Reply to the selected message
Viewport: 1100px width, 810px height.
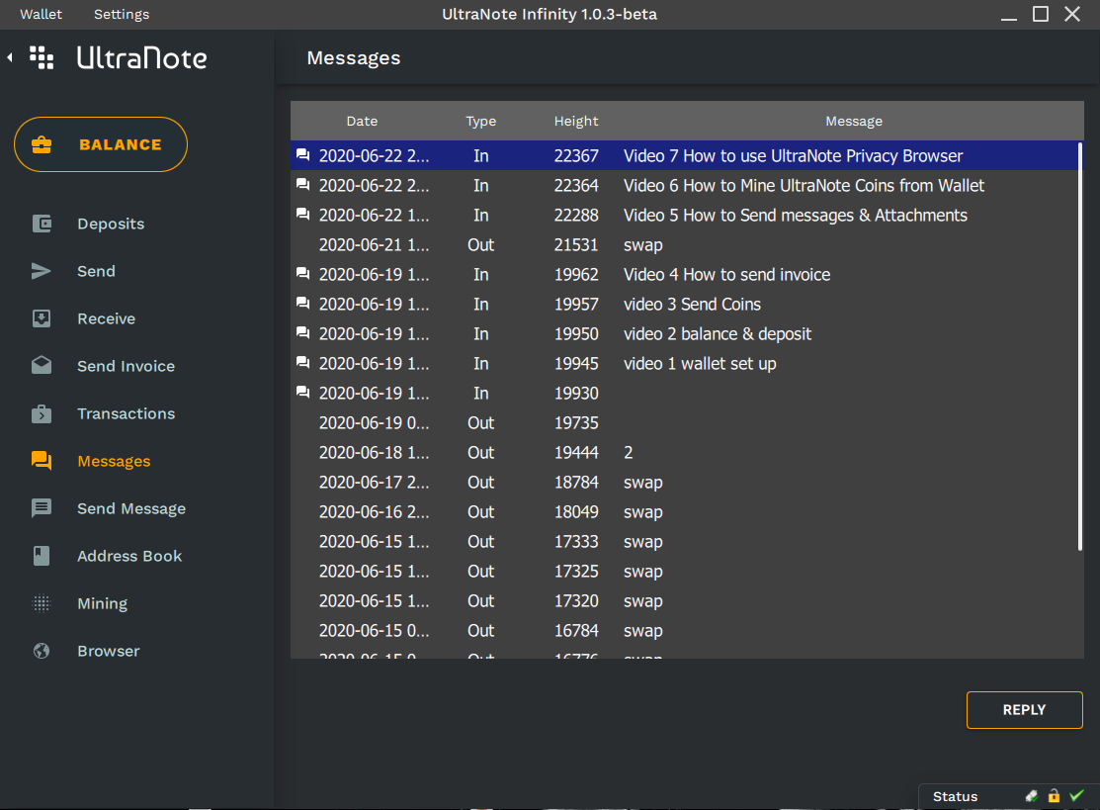point(1024,710)
